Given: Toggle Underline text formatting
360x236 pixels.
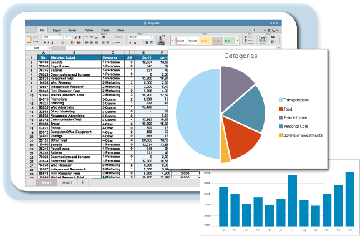Looking at the screenshot, I should coord(52,42).
